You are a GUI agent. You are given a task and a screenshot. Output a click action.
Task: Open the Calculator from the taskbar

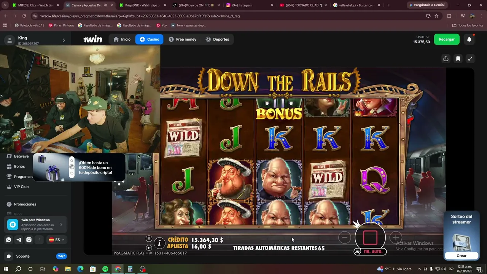click(130, 269)
